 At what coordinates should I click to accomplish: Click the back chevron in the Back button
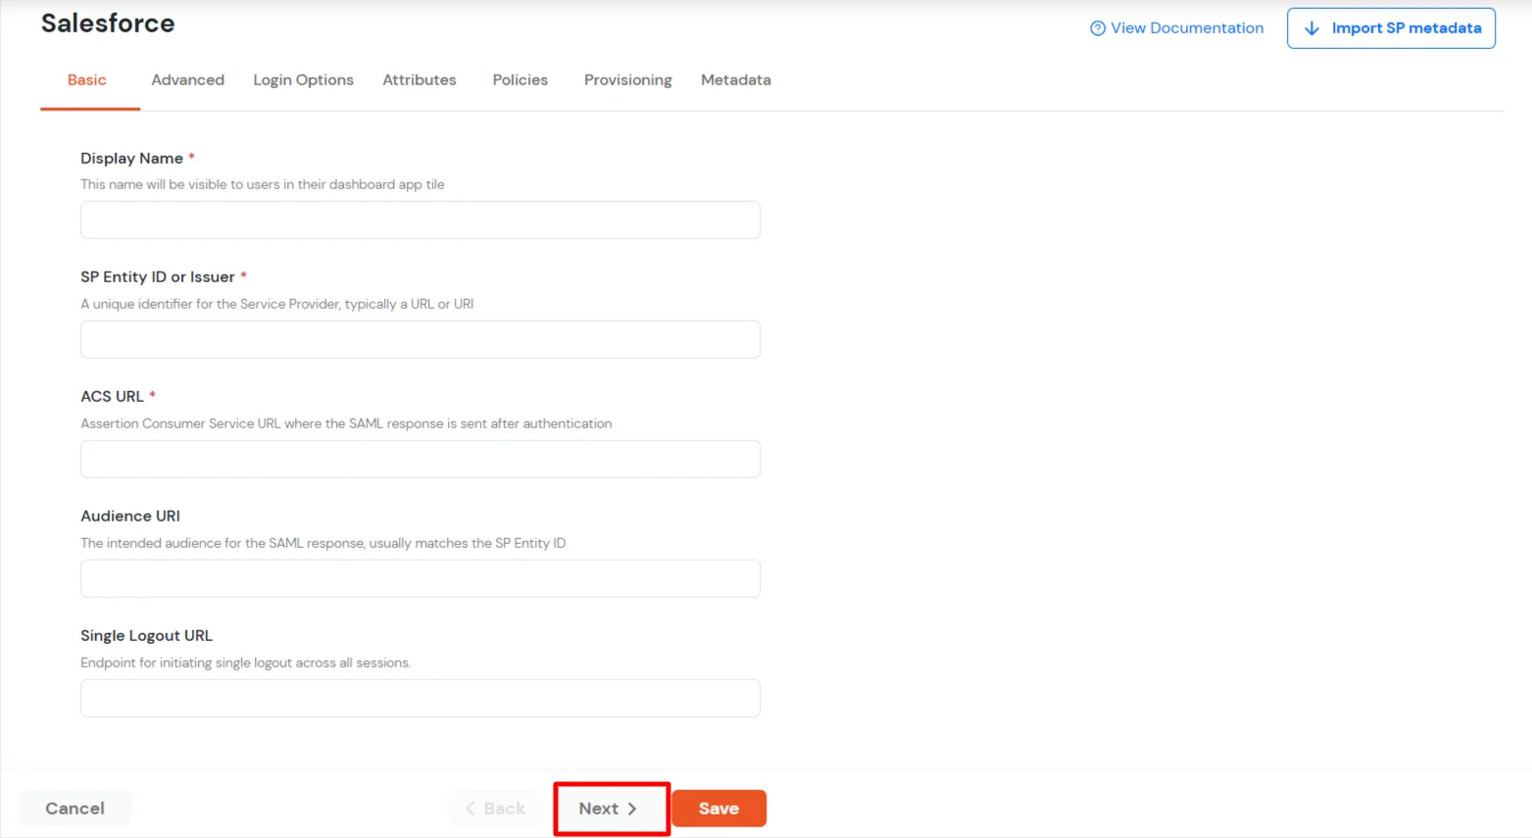pos(471,809)
